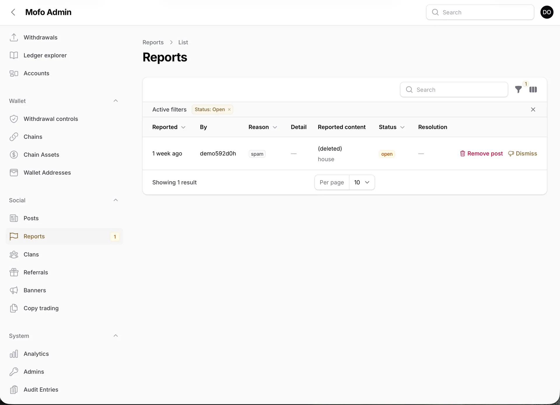Open Withdrawals in the sidebar
Screen dimensions: 560x405
click(41, 37)
